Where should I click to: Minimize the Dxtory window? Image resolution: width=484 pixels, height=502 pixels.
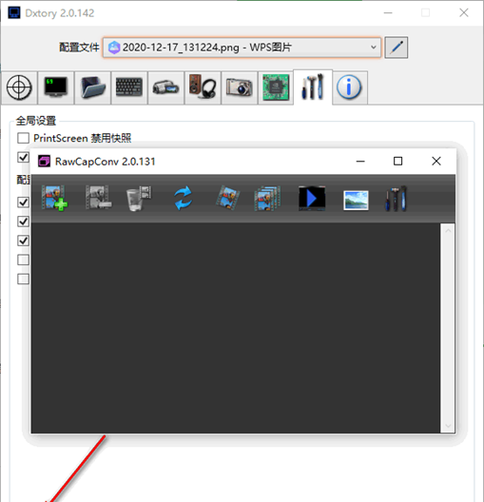(388, 12)
